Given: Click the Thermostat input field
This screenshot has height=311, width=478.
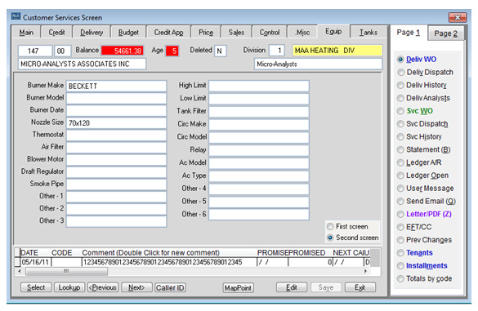Looking at the screenshot, I should click(117, 136).
